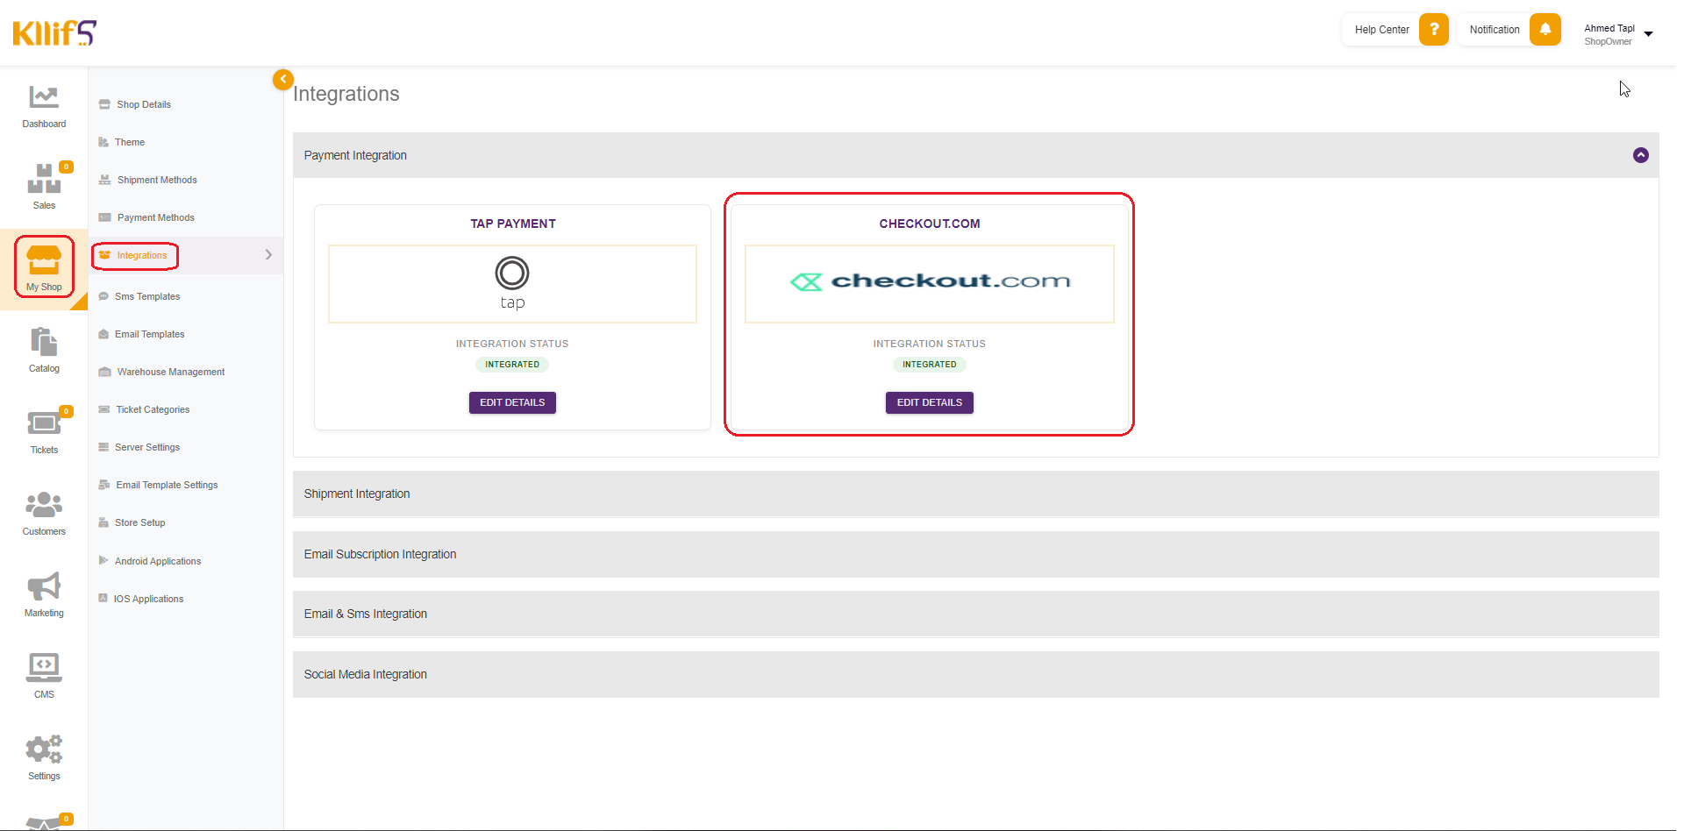Click the Server Settings icon
This screenshot has width=1684, height=831.
103,447
